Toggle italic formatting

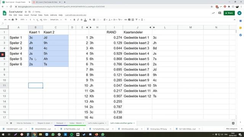[x=78, y=20]
